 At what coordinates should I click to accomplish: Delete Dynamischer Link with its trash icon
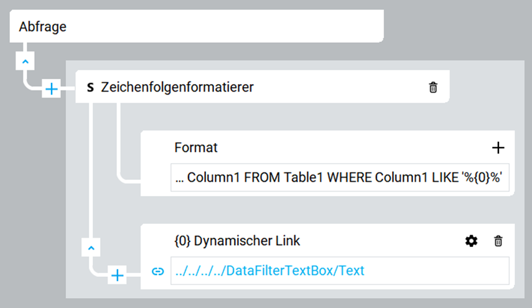pyautogui.click(x=498, y=241)
